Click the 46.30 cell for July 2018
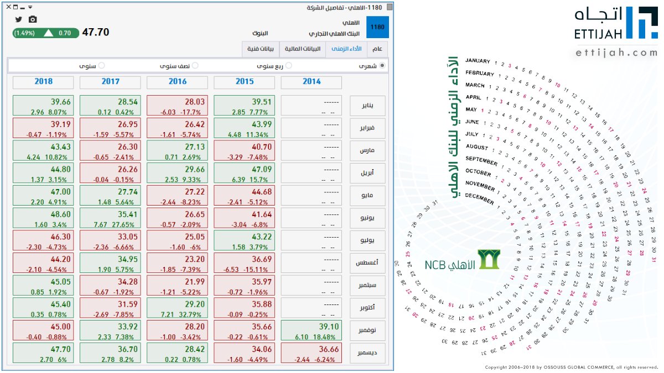This screenshot has width=664, height=373. coord(43,241)
